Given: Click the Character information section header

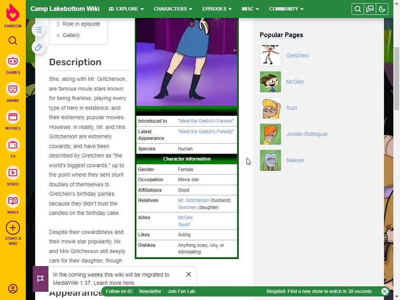Looking at the screenshot, I should [x=187, y=159].
